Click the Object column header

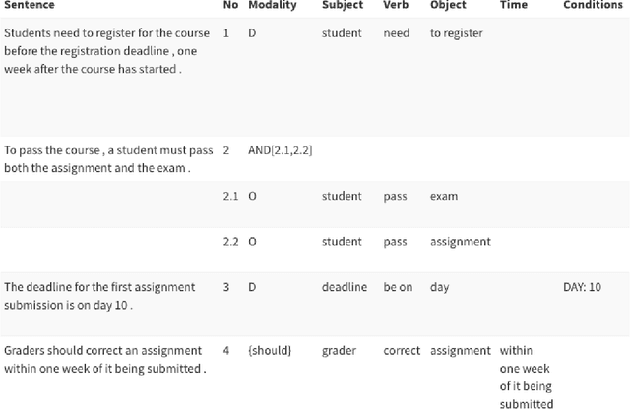point(449,6)
